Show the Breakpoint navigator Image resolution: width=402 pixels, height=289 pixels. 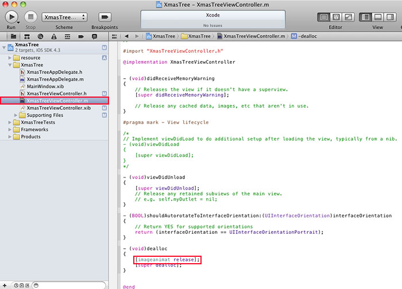click(x=81, y=36)
